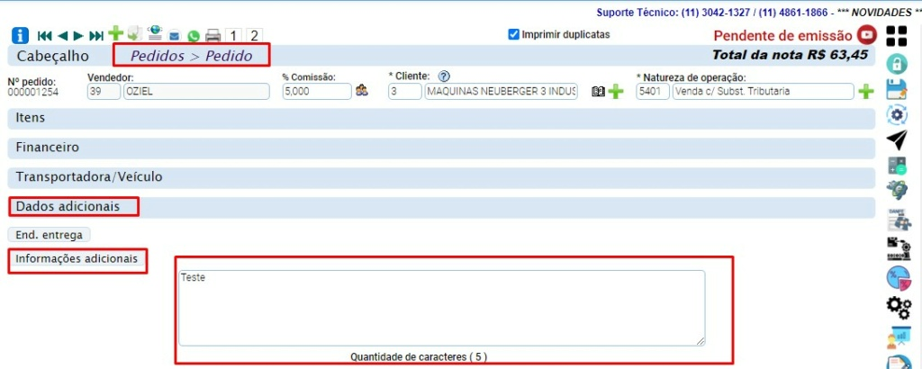Click the MAQUINAS NEUBERGER client name field
The image size is (922, 369).
click(502, 92)
